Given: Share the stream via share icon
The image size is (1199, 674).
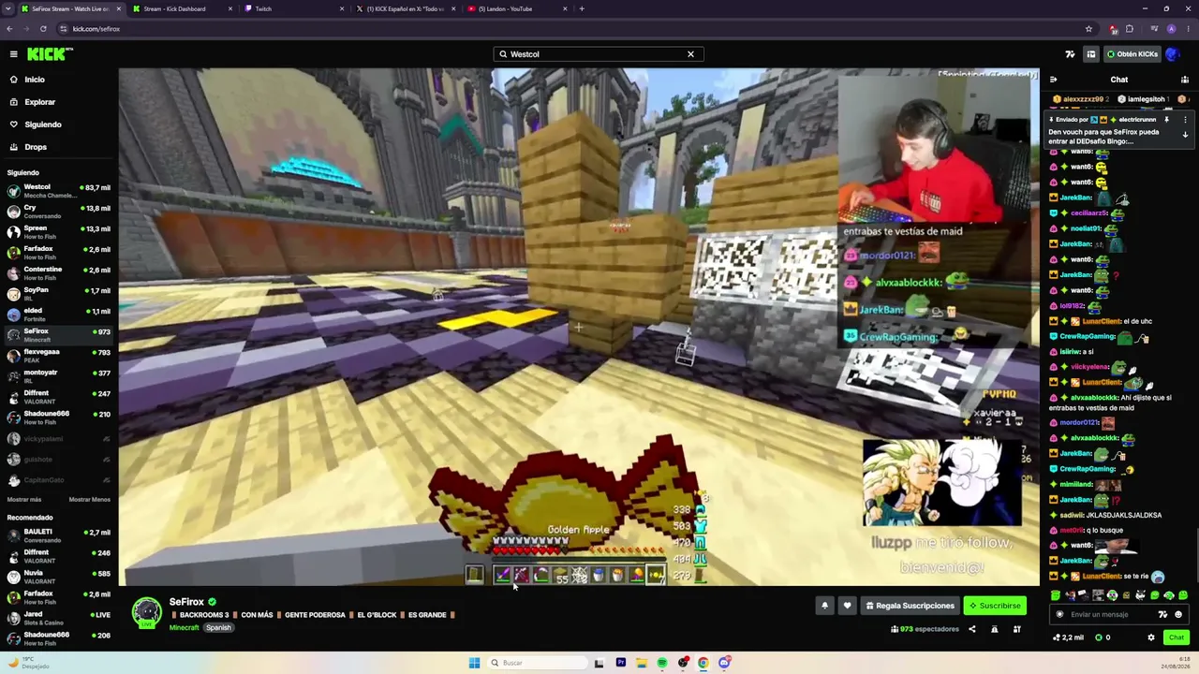Looking at the screenshot, I should (x=971, y=629).
